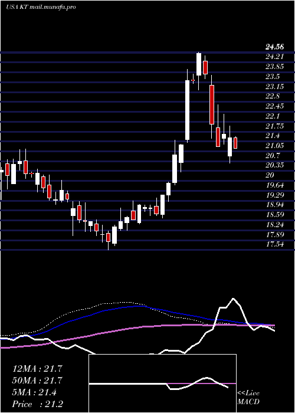Click the '<<Live MACD' label
The image size is (295, 413).
(248, 397)
